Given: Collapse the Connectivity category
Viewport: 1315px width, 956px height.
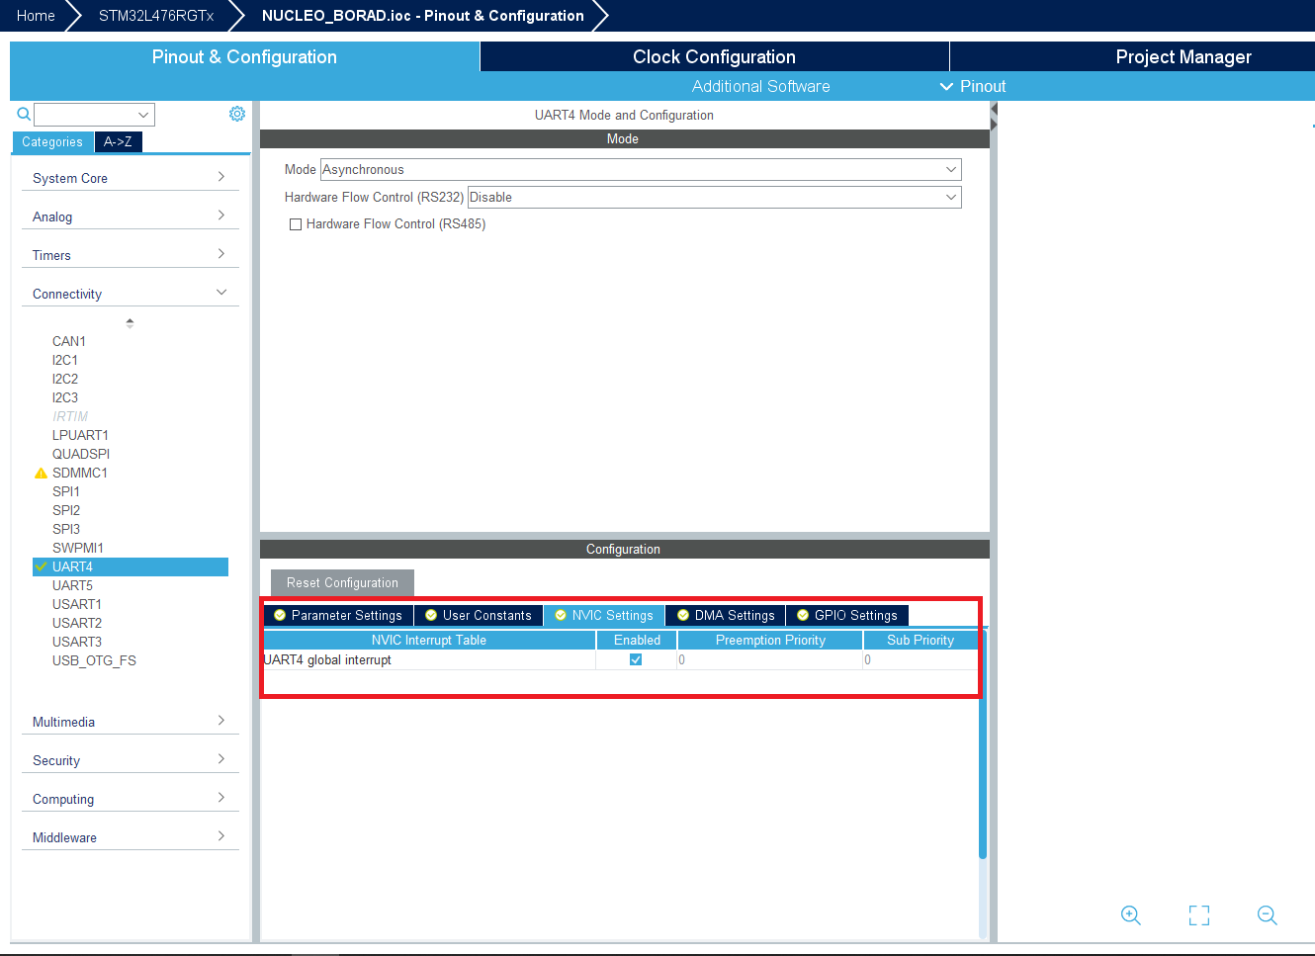Looking at the screenshot, I should tap(130, 294).
